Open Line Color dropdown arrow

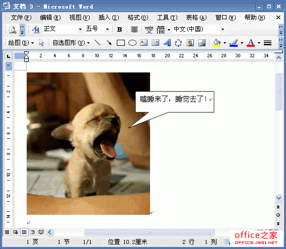click(x=242, y=43)
